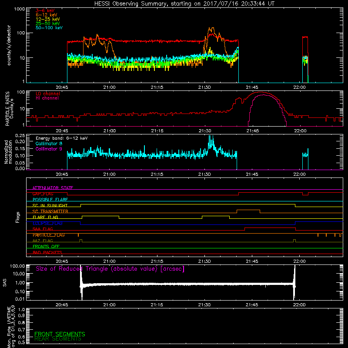Click the 0.05 tick on the modulation axis
The height and width of the screenshot is (348, 348).
click(20, 163)
